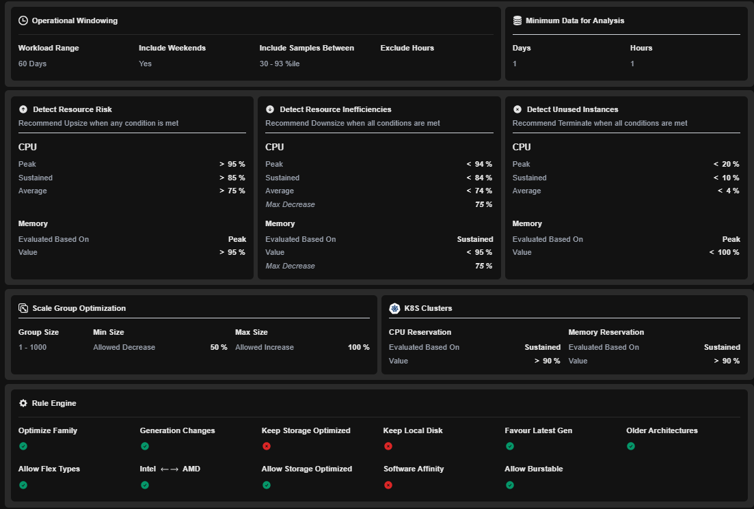The width and height of the screenshot is (754, 509).
Task: Click the Kubernetes wheel icon for K8S Clusters
Action: pos(394,308)
